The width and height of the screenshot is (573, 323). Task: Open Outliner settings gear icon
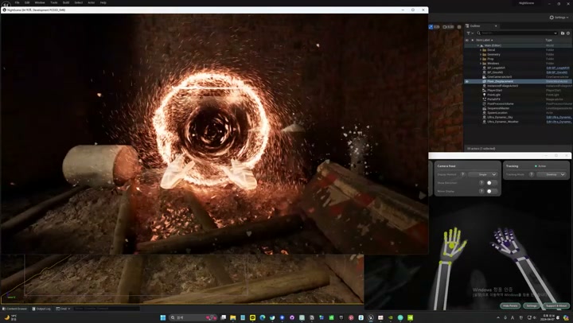pyautogui.click(x=568, y=33)
